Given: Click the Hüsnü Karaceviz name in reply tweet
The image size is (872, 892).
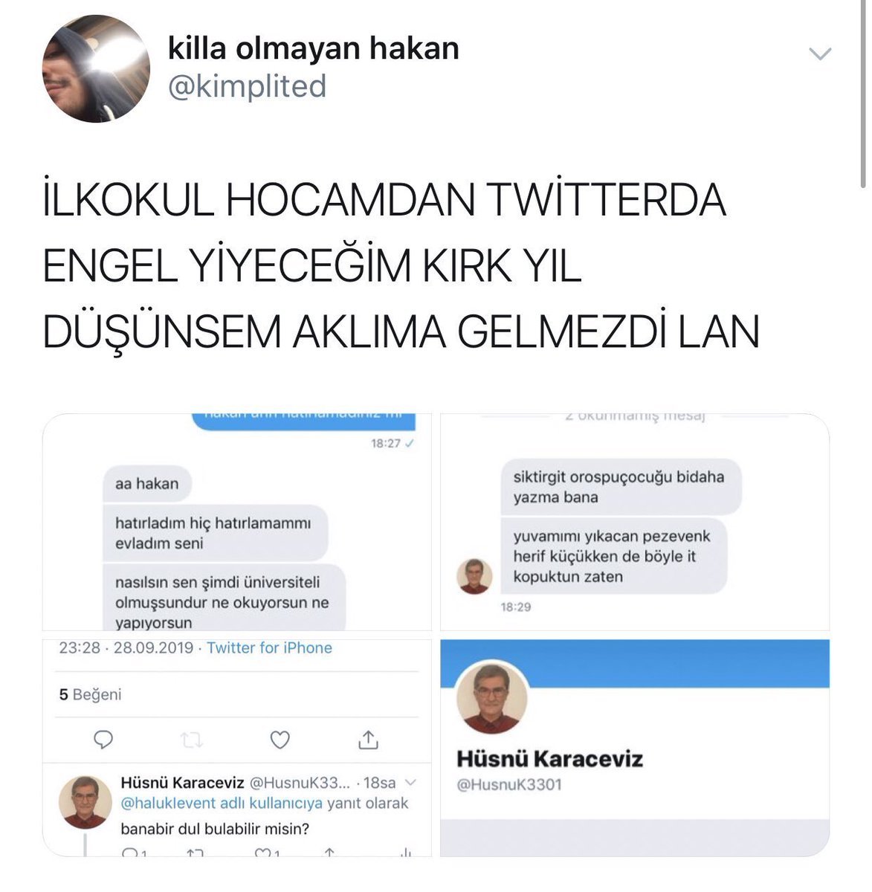Looking at the screenshot, I should pos(182,783).
